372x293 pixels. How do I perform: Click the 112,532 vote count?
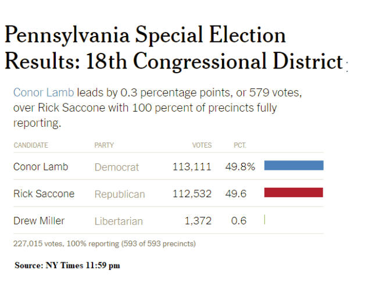[192, 194]
